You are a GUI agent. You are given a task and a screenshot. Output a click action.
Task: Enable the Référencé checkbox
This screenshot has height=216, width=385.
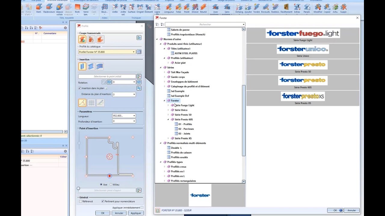click(80, 201)
